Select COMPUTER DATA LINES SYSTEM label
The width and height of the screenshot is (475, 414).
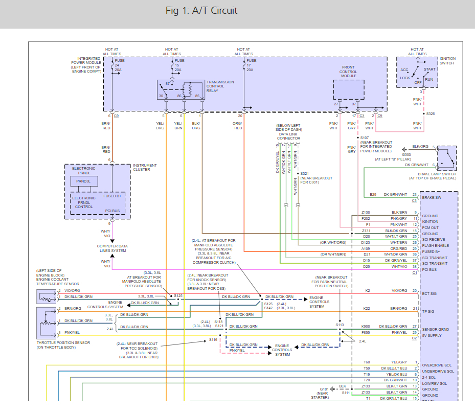(112, 248)
